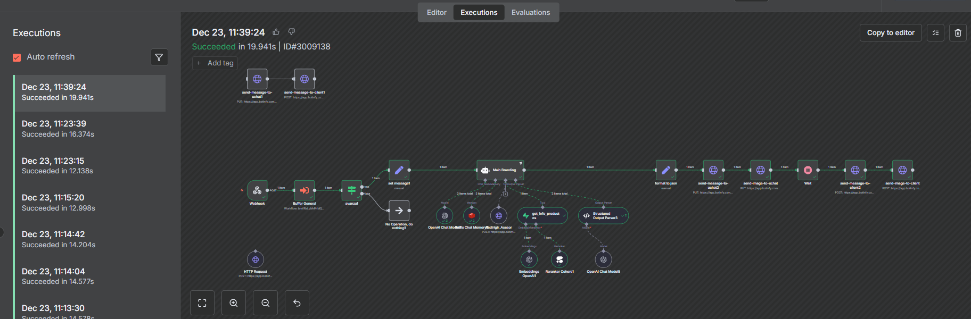Screen dimensions: 971x319
Task: Switch to the Editor tab
Action: 437,12
